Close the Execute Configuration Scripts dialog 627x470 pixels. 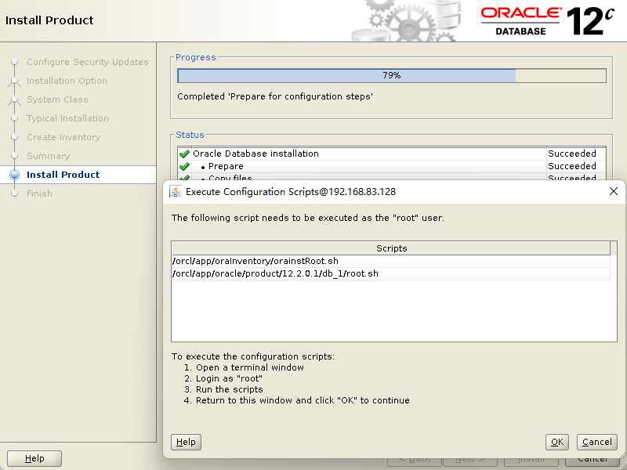pos(614,191)
